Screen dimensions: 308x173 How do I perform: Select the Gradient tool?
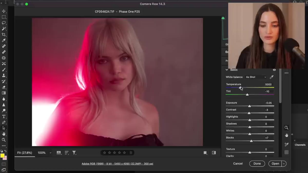tap(4, 93)
